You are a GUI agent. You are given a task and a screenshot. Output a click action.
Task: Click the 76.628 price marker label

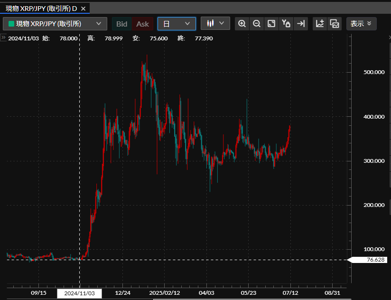(x=368, y=260)
